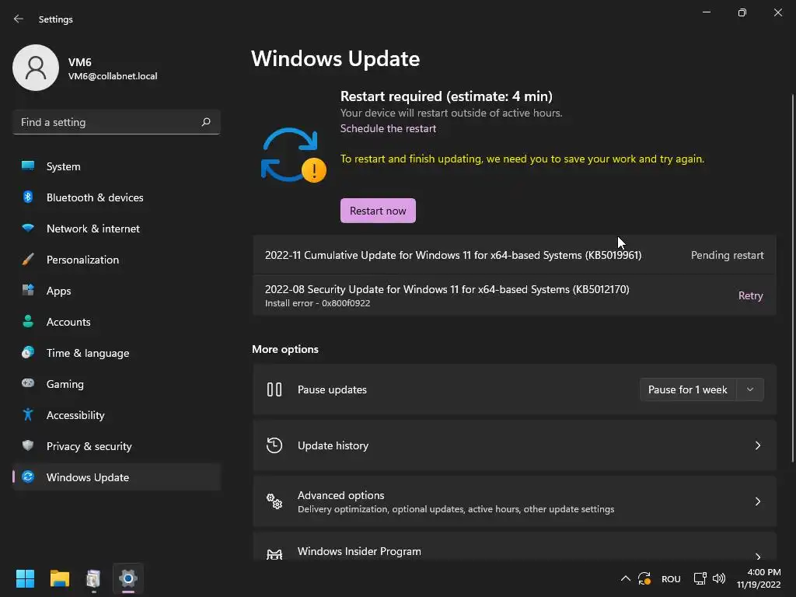Click the Personalization paintbrush icon

click(x=28, y=260)
